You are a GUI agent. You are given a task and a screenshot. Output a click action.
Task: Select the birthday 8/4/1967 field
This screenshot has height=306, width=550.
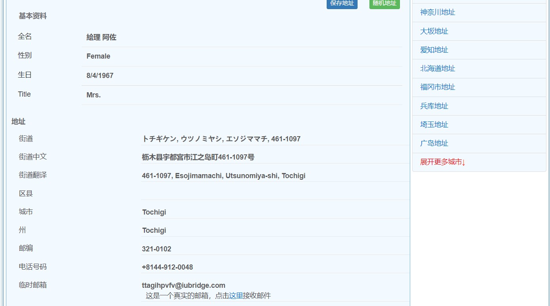tap(99, 75)
